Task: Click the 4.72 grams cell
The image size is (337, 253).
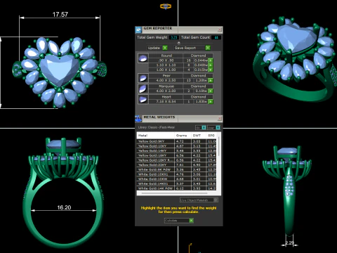Action: pos(183,141)
